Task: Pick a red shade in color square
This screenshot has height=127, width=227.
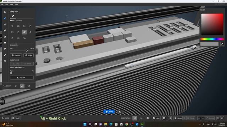Action: coord(212,24)
